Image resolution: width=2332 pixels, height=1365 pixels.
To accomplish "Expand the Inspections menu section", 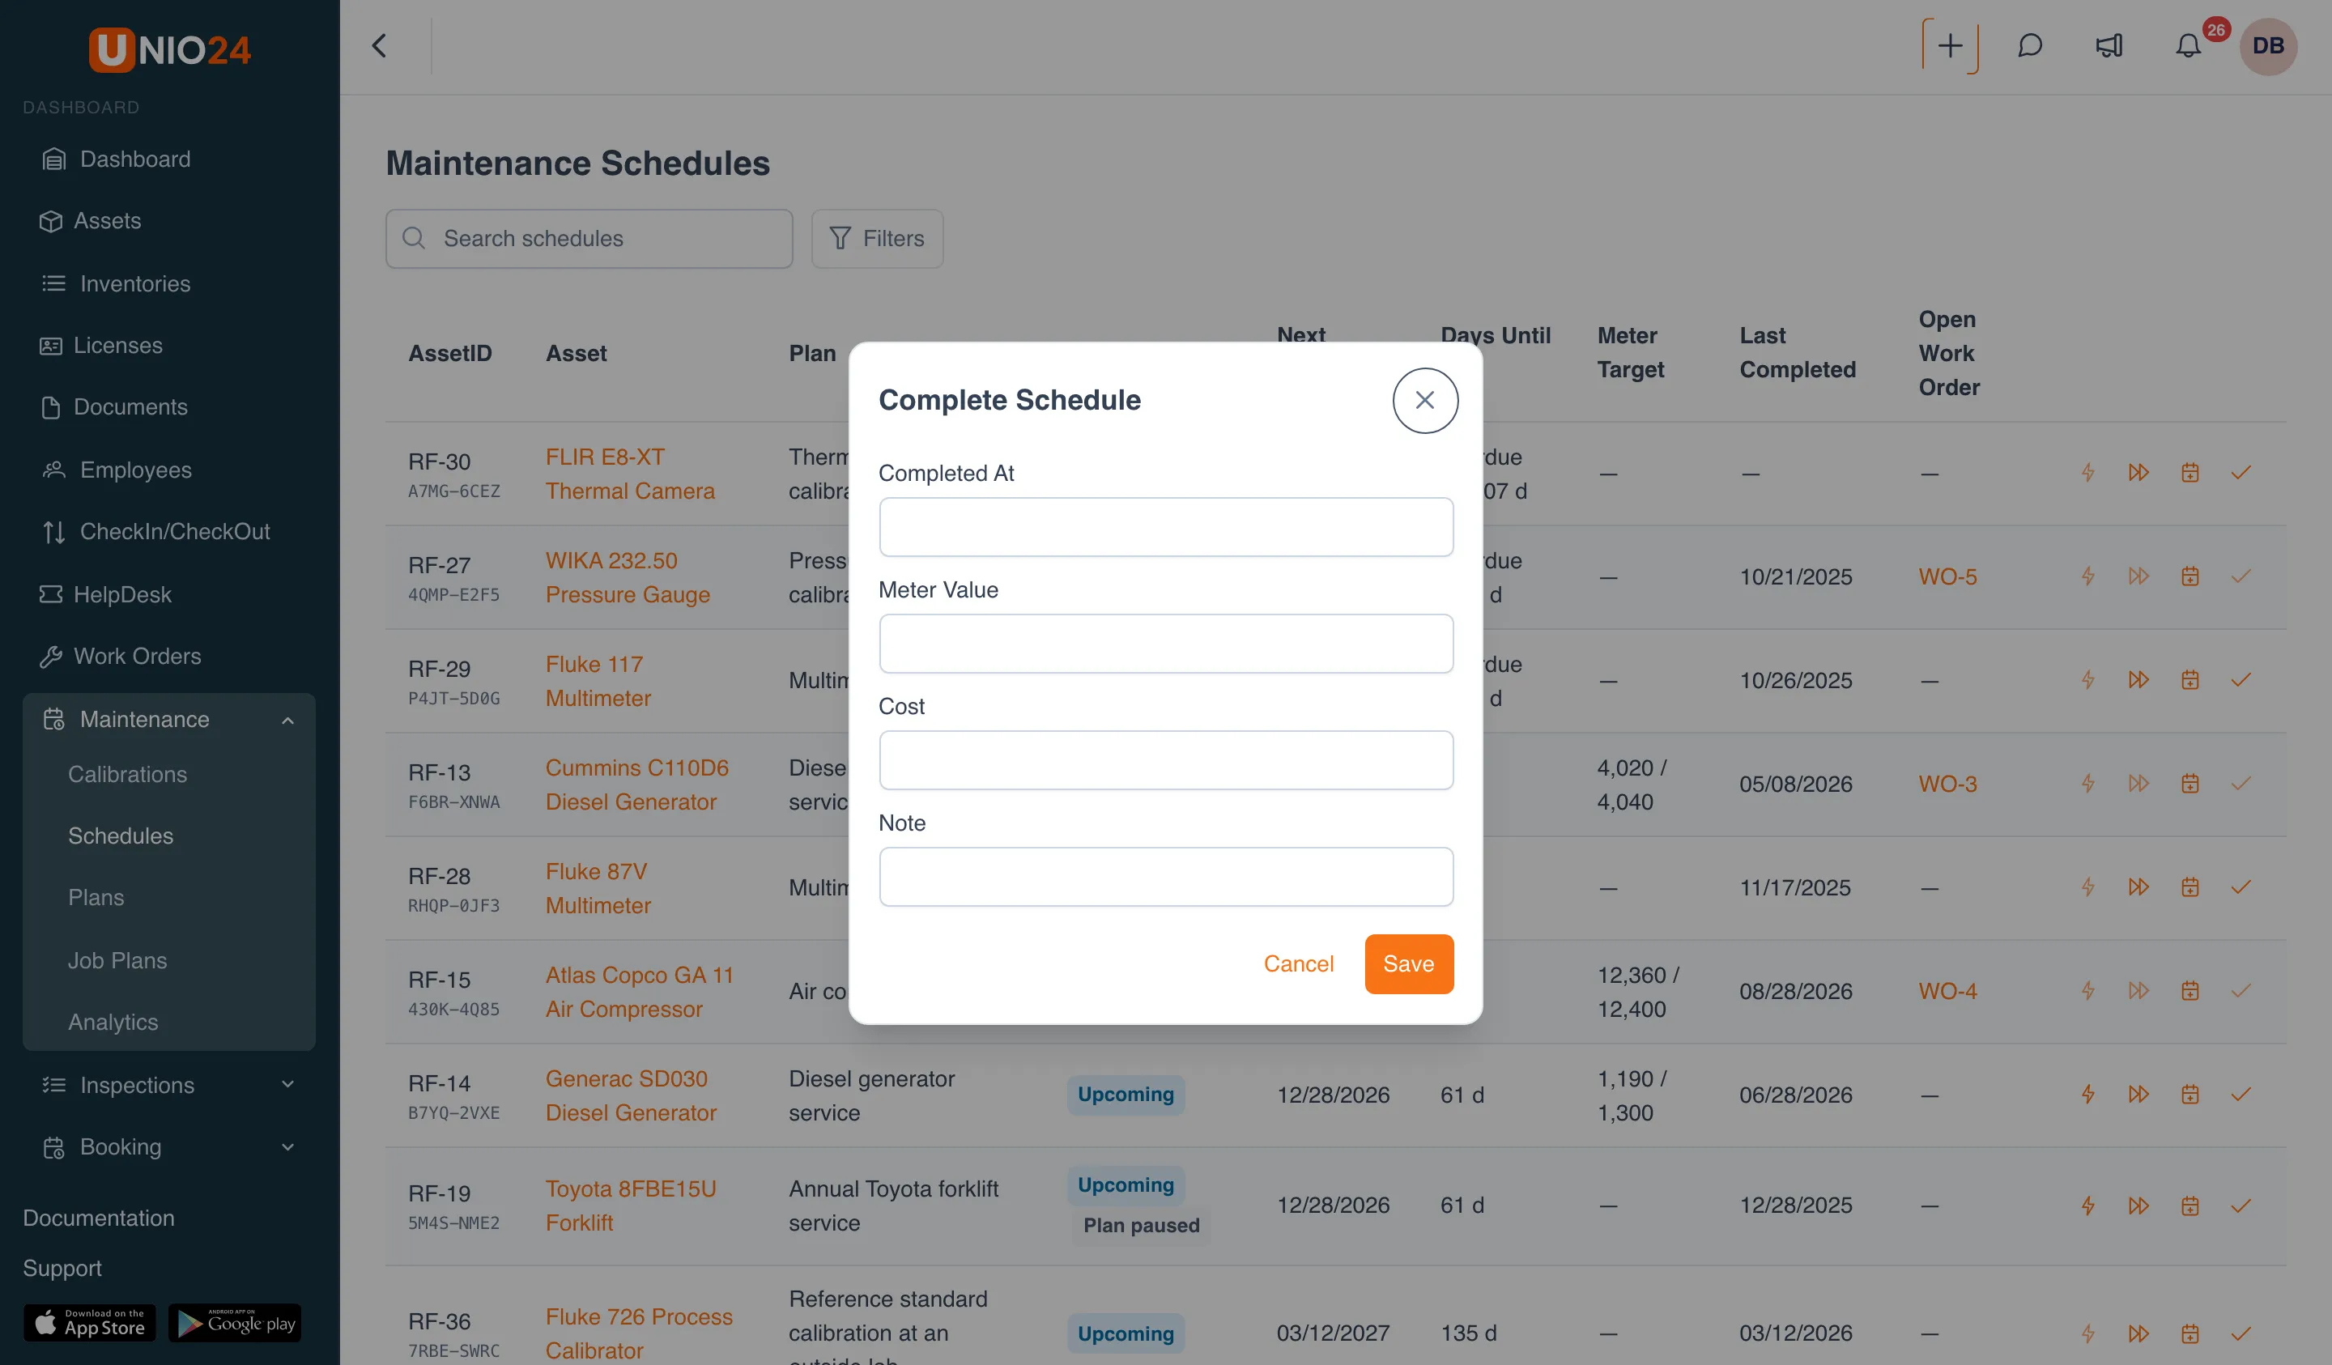I will [x=169, y=1085].
